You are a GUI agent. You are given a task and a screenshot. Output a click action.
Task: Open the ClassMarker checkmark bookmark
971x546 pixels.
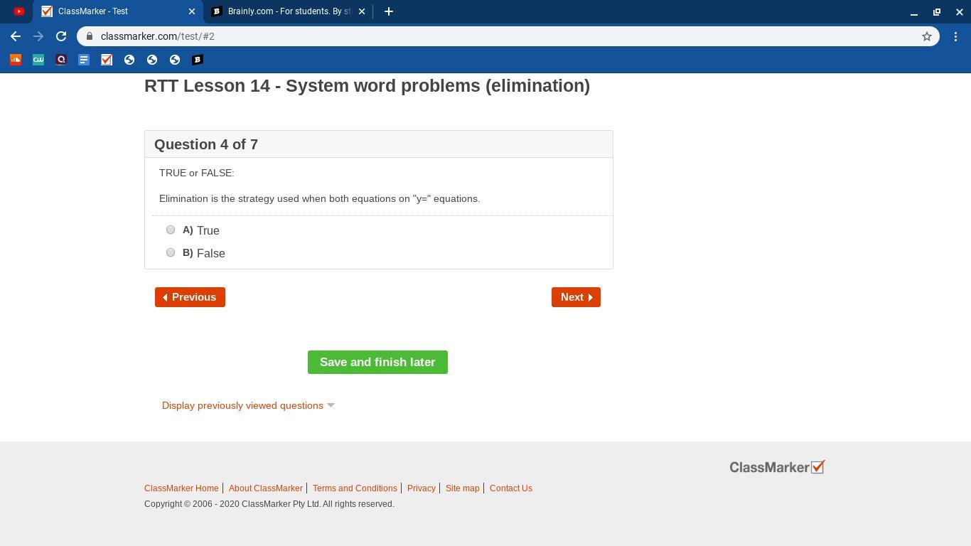coord(107,60)
